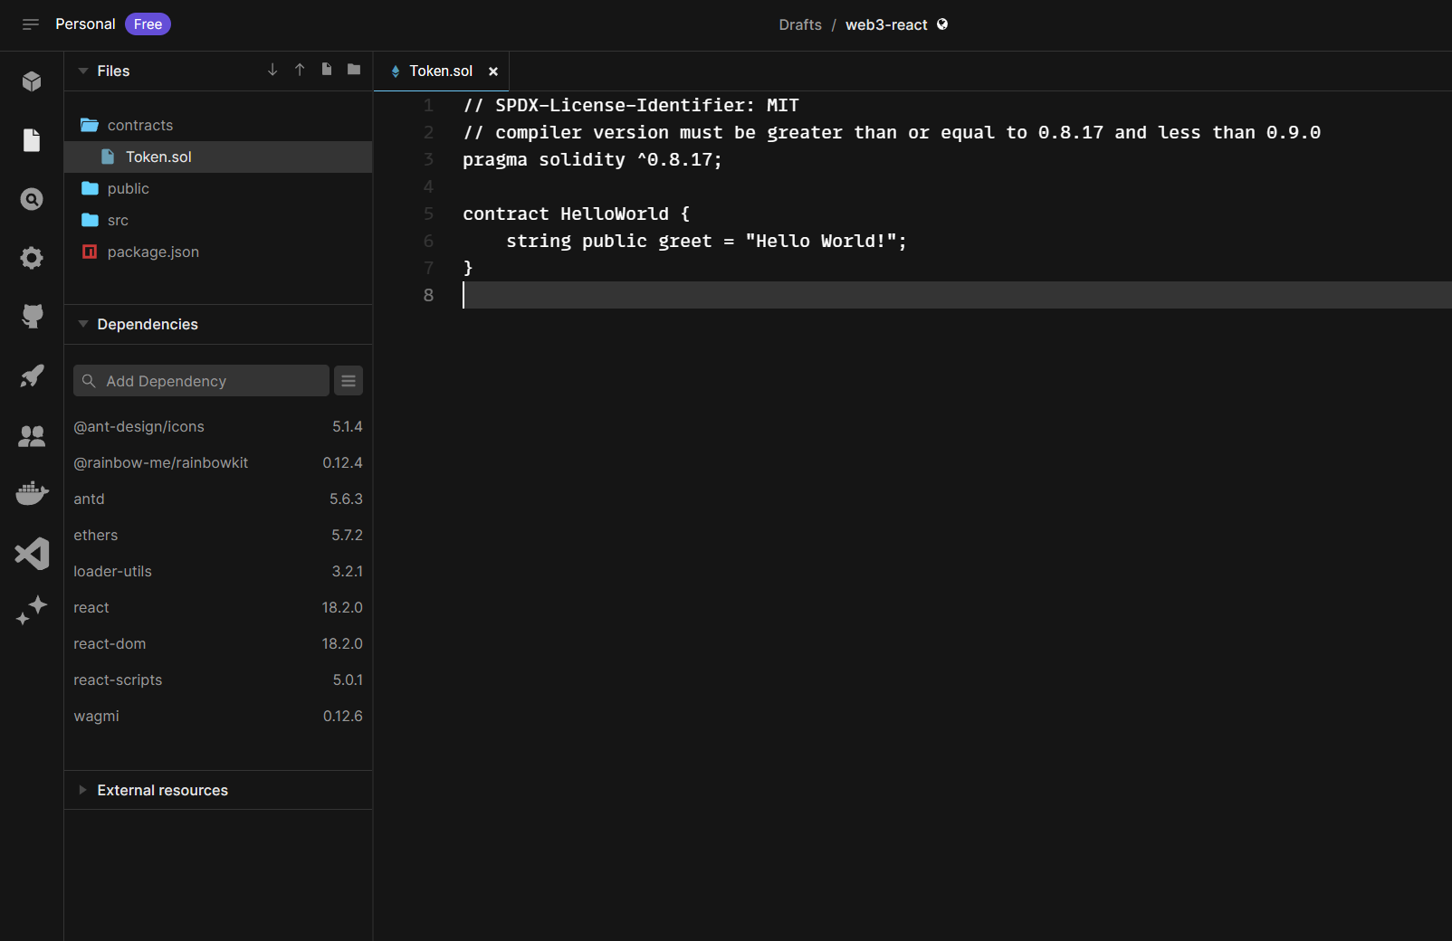
Task: Select the loader-utils dependency row
Action: pyautogui.click(x=218, y=571)
